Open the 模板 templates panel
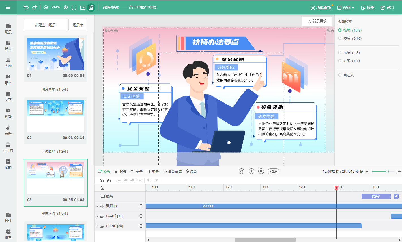 click(x=8, y=46)
